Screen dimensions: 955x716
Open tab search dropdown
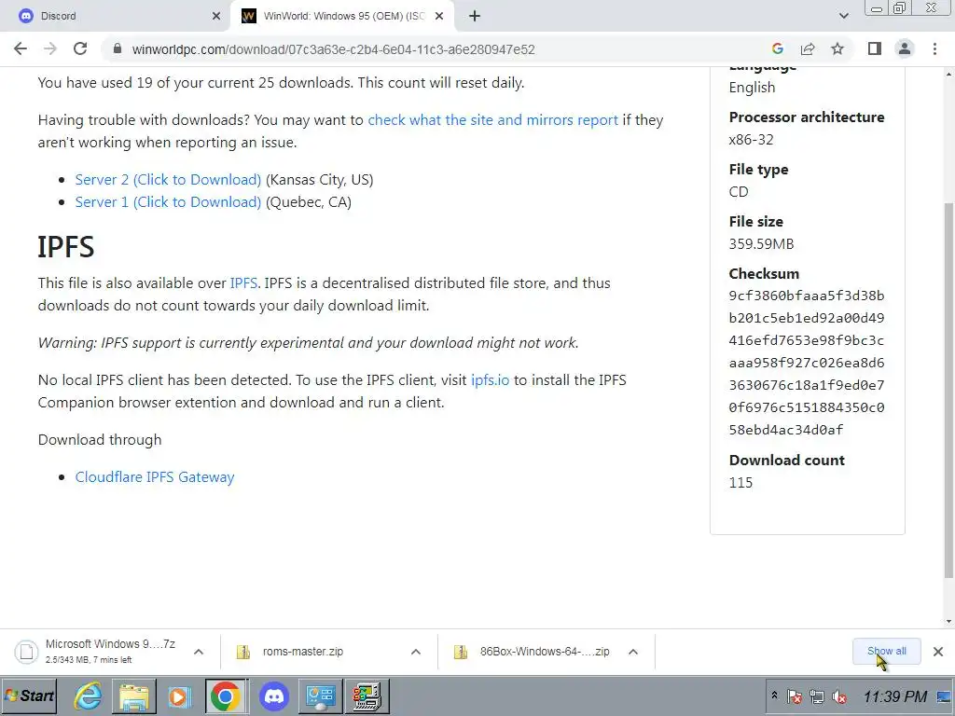click(843, 16)
